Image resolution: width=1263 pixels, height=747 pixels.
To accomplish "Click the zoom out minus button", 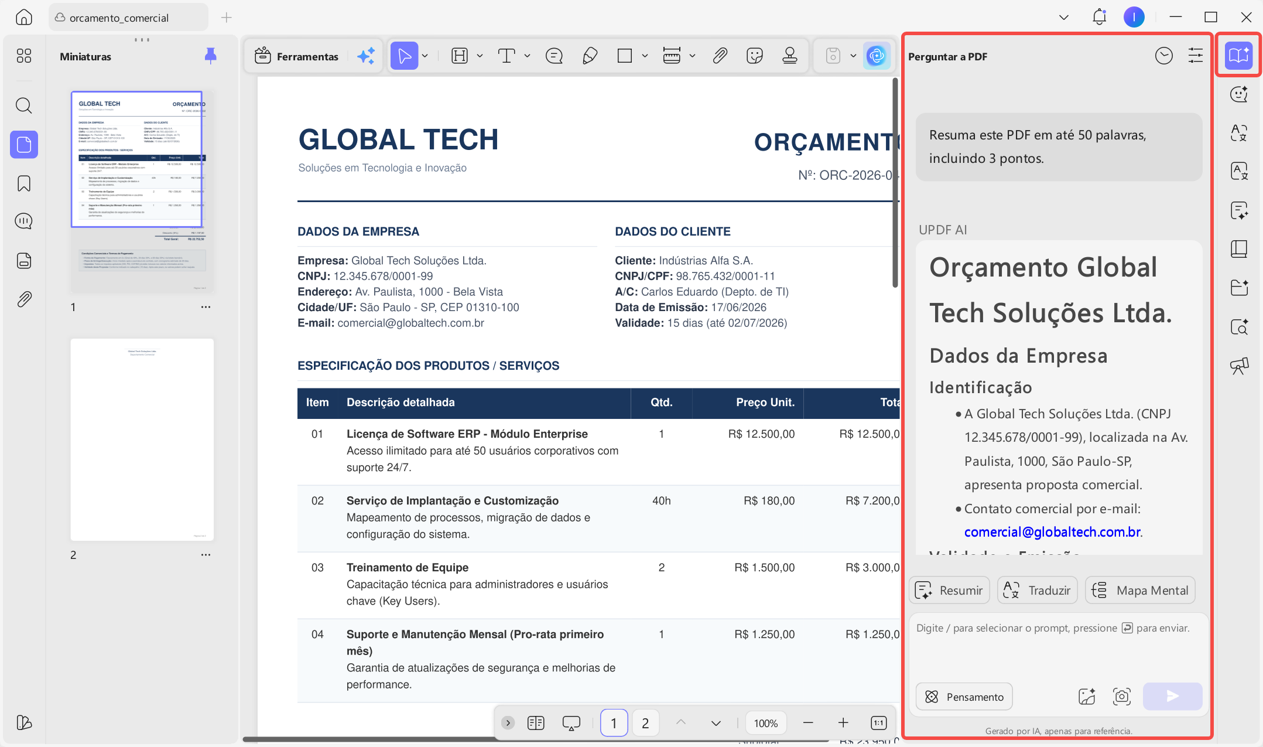I will (x=808, y=723).
